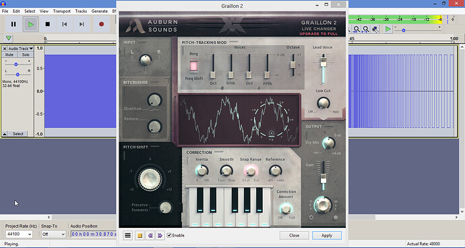The height and width of the screenshot is (248, 465).
Task: Click the Zoom Toggle icon
Action: click(375, 29)
